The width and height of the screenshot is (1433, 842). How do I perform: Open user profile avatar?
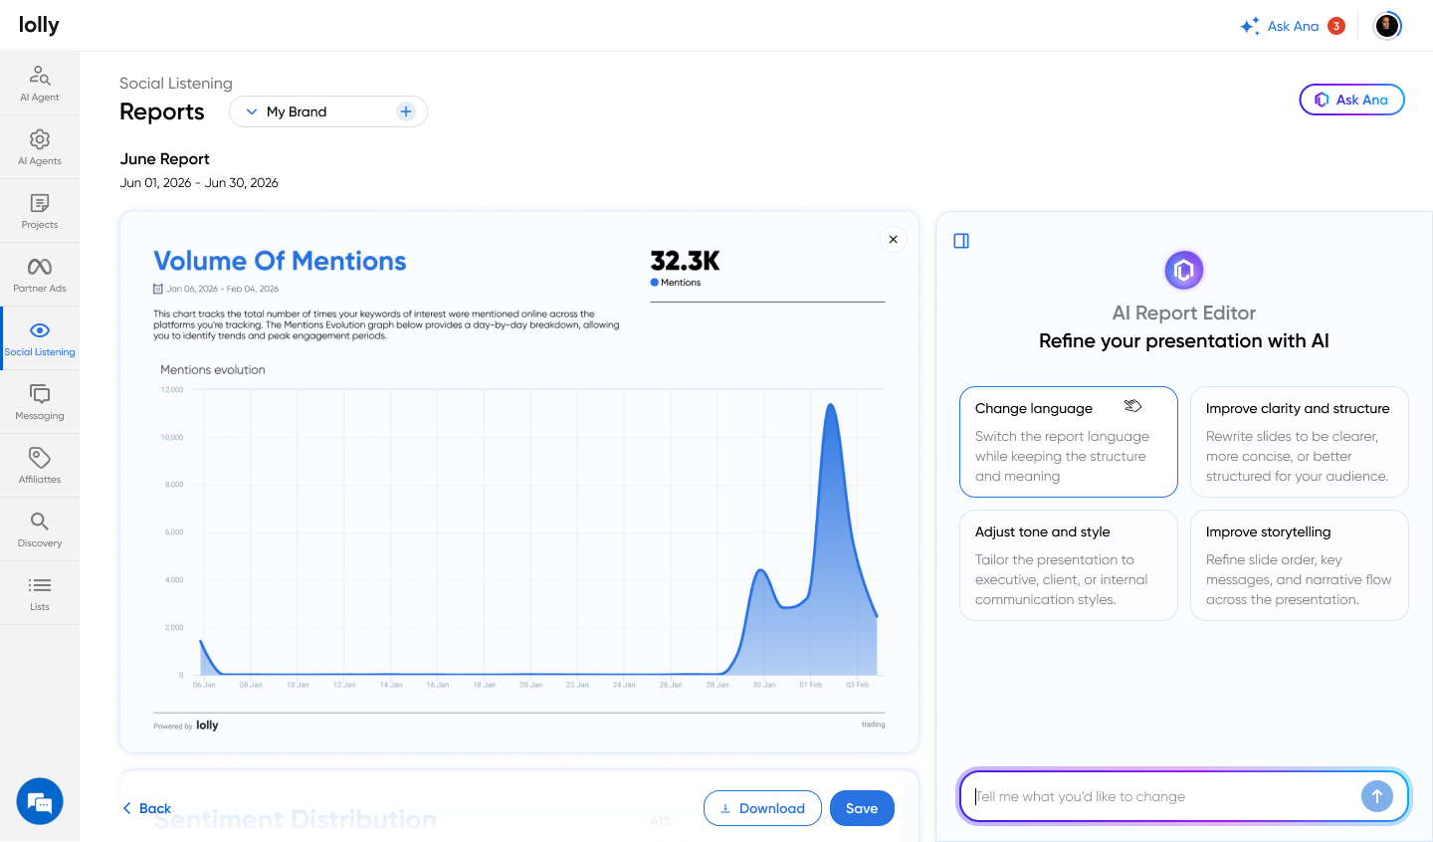(x=1387, y=26)
